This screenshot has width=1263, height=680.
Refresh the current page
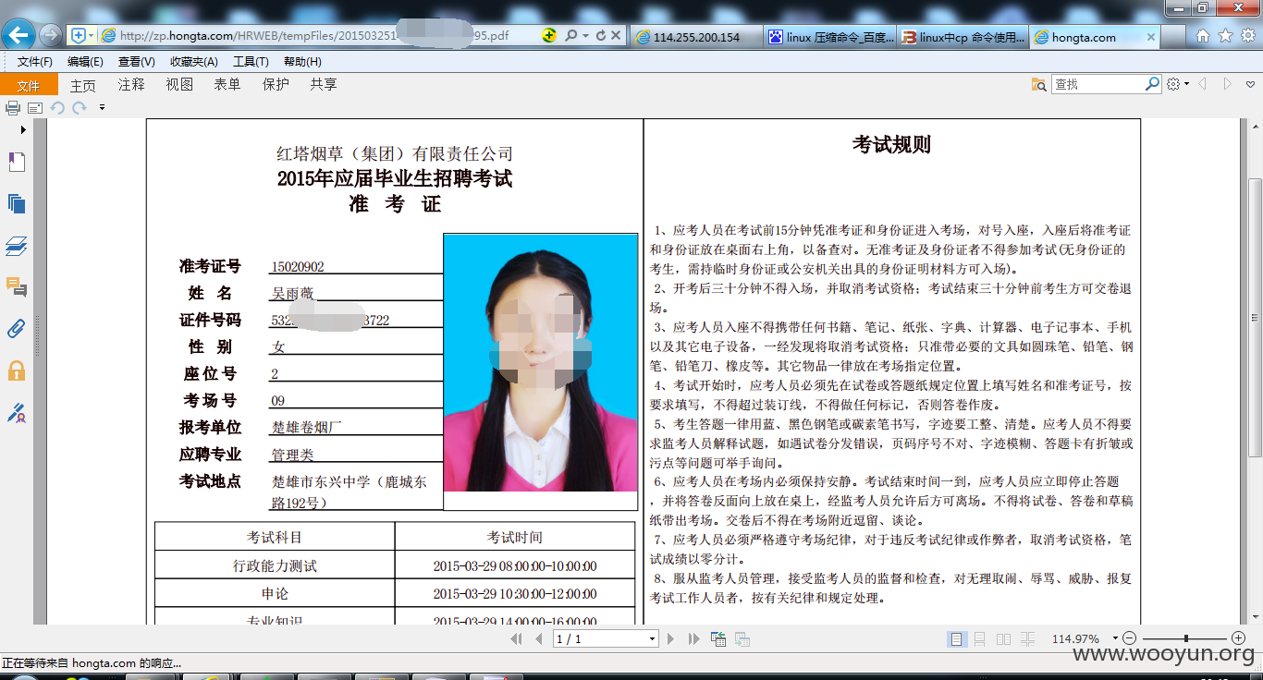pyautogui.click(x=601, y=35)
